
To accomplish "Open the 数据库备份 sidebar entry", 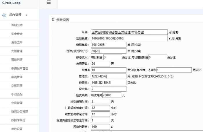I will (x=18, y=120).
